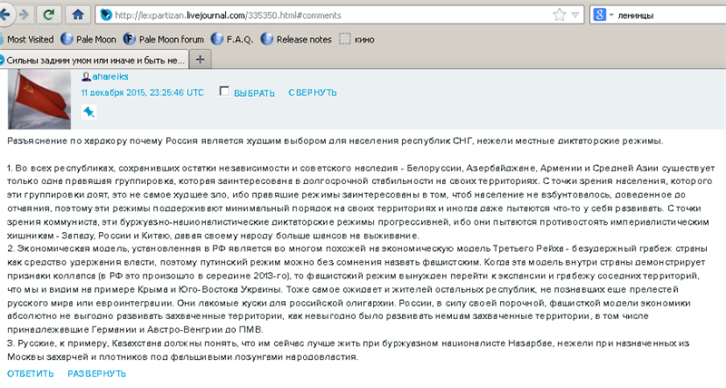Viewport: 726px width, 388px height.
Task: Click the F.A.Q. bookmark globe icon
Action: point(217,39)
